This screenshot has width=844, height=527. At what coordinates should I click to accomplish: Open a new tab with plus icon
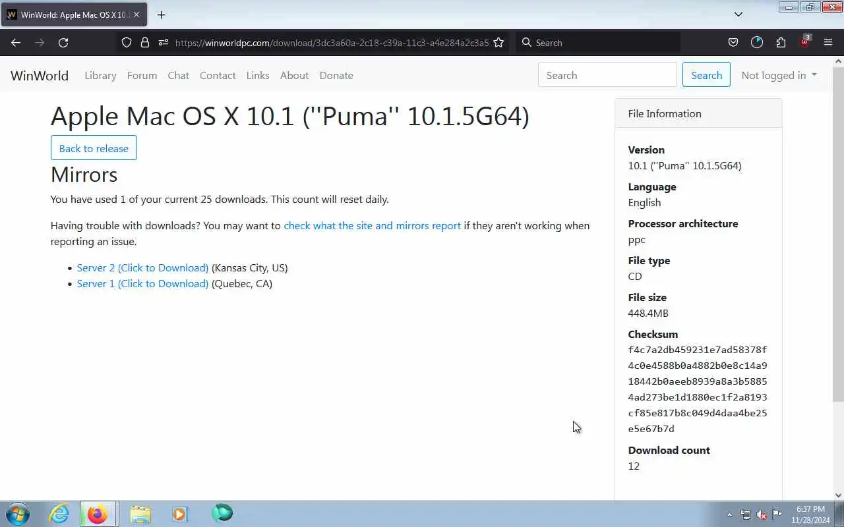[x=162, y=14]
